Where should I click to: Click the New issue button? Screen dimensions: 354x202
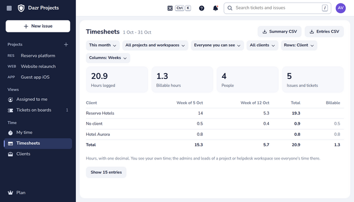click(x=38, y=26)
